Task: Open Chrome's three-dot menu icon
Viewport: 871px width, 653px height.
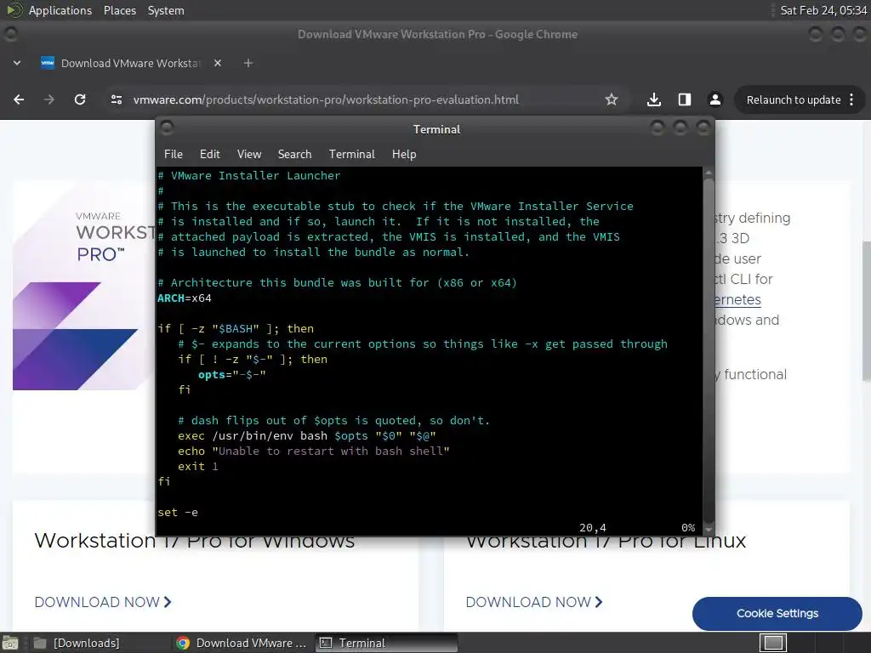Action: [852, 100]
